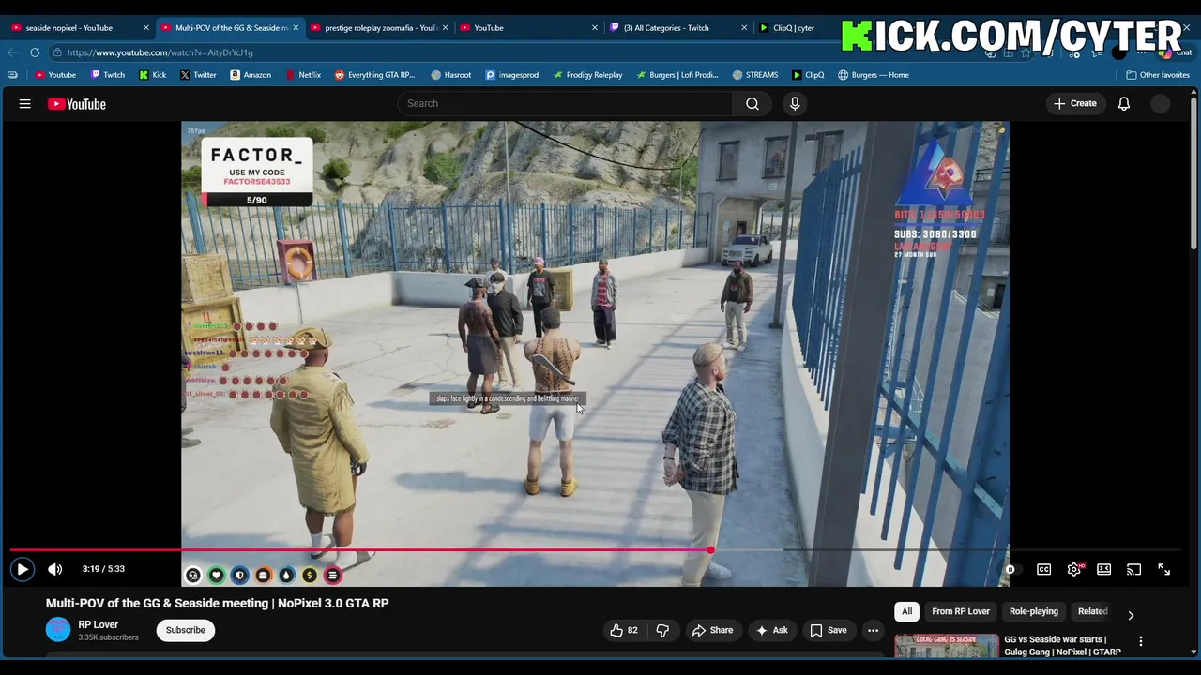Image resolution: width=1201 pixels, height=675 pixels.
Task: Open Twitter bookmark
Action: [x=198, y=75]
